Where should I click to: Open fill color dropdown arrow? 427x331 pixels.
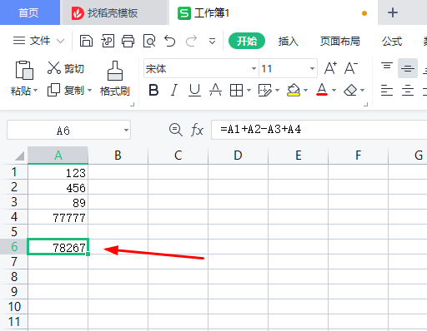tap(305, 90)
